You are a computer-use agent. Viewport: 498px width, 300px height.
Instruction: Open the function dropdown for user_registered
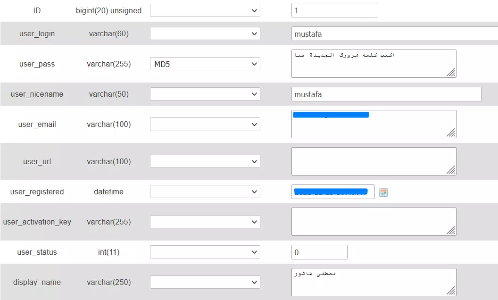(x=205, y=192)
